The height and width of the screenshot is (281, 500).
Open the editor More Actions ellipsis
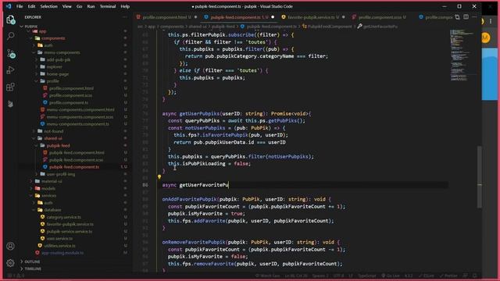pyautogui.click(x=474, y=17)
